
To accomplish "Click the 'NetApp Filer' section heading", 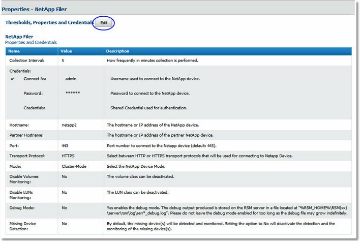I will point(19,37).
